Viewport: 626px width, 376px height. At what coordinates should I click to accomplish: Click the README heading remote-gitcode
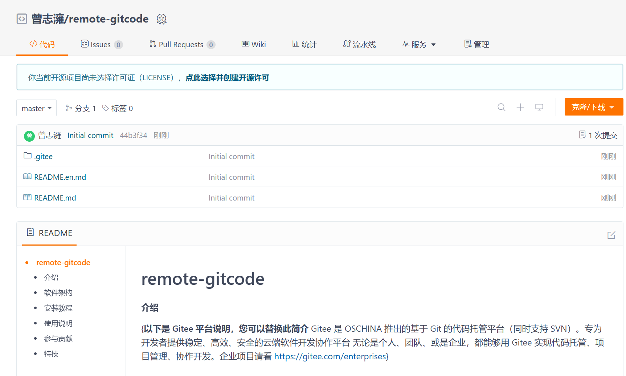click(203, 279)
